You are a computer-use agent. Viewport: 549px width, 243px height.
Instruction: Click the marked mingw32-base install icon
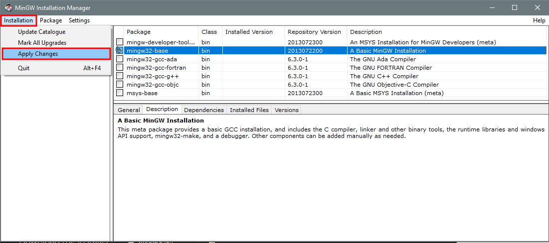[120, 51]
